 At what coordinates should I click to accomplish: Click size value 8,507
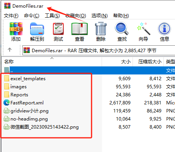(124, 127)
